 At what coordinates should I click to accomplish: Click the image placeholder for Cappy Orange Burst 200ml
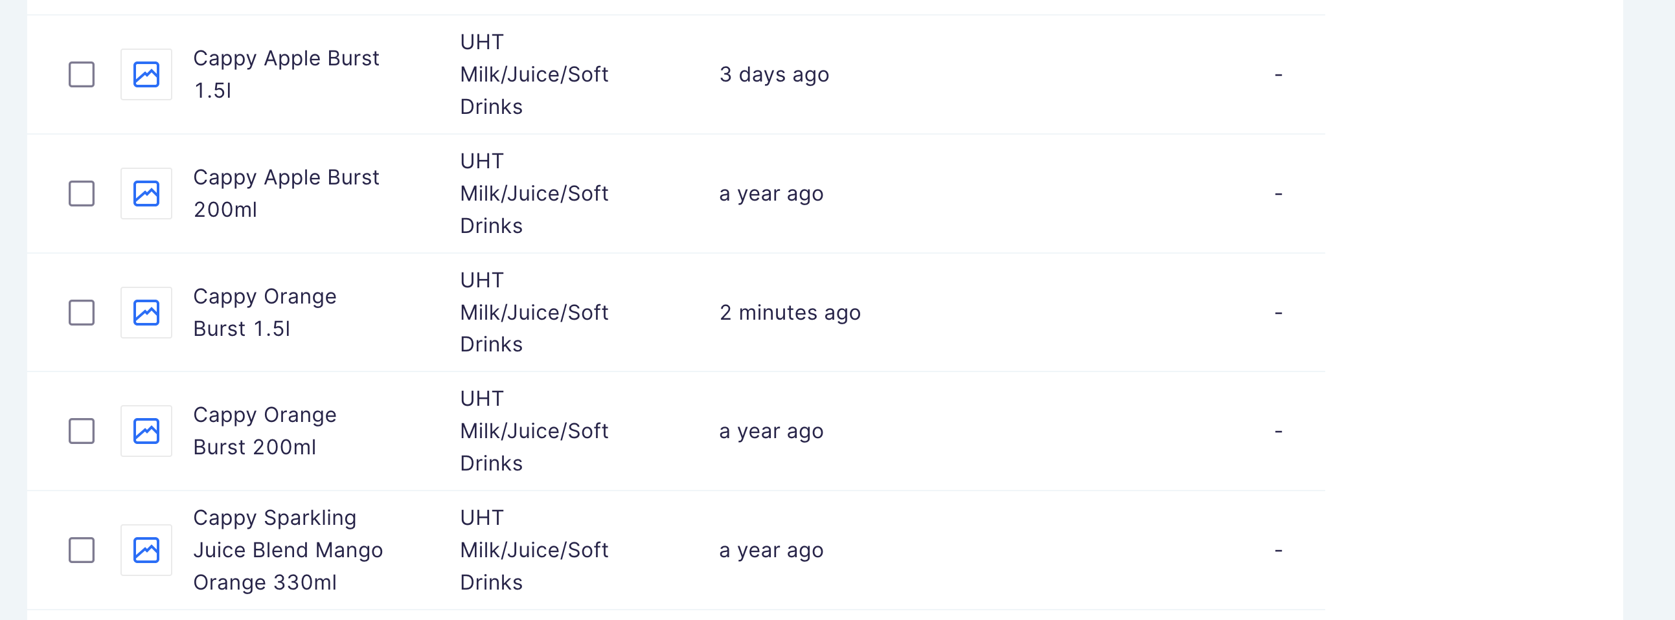[x=146, y=431]
